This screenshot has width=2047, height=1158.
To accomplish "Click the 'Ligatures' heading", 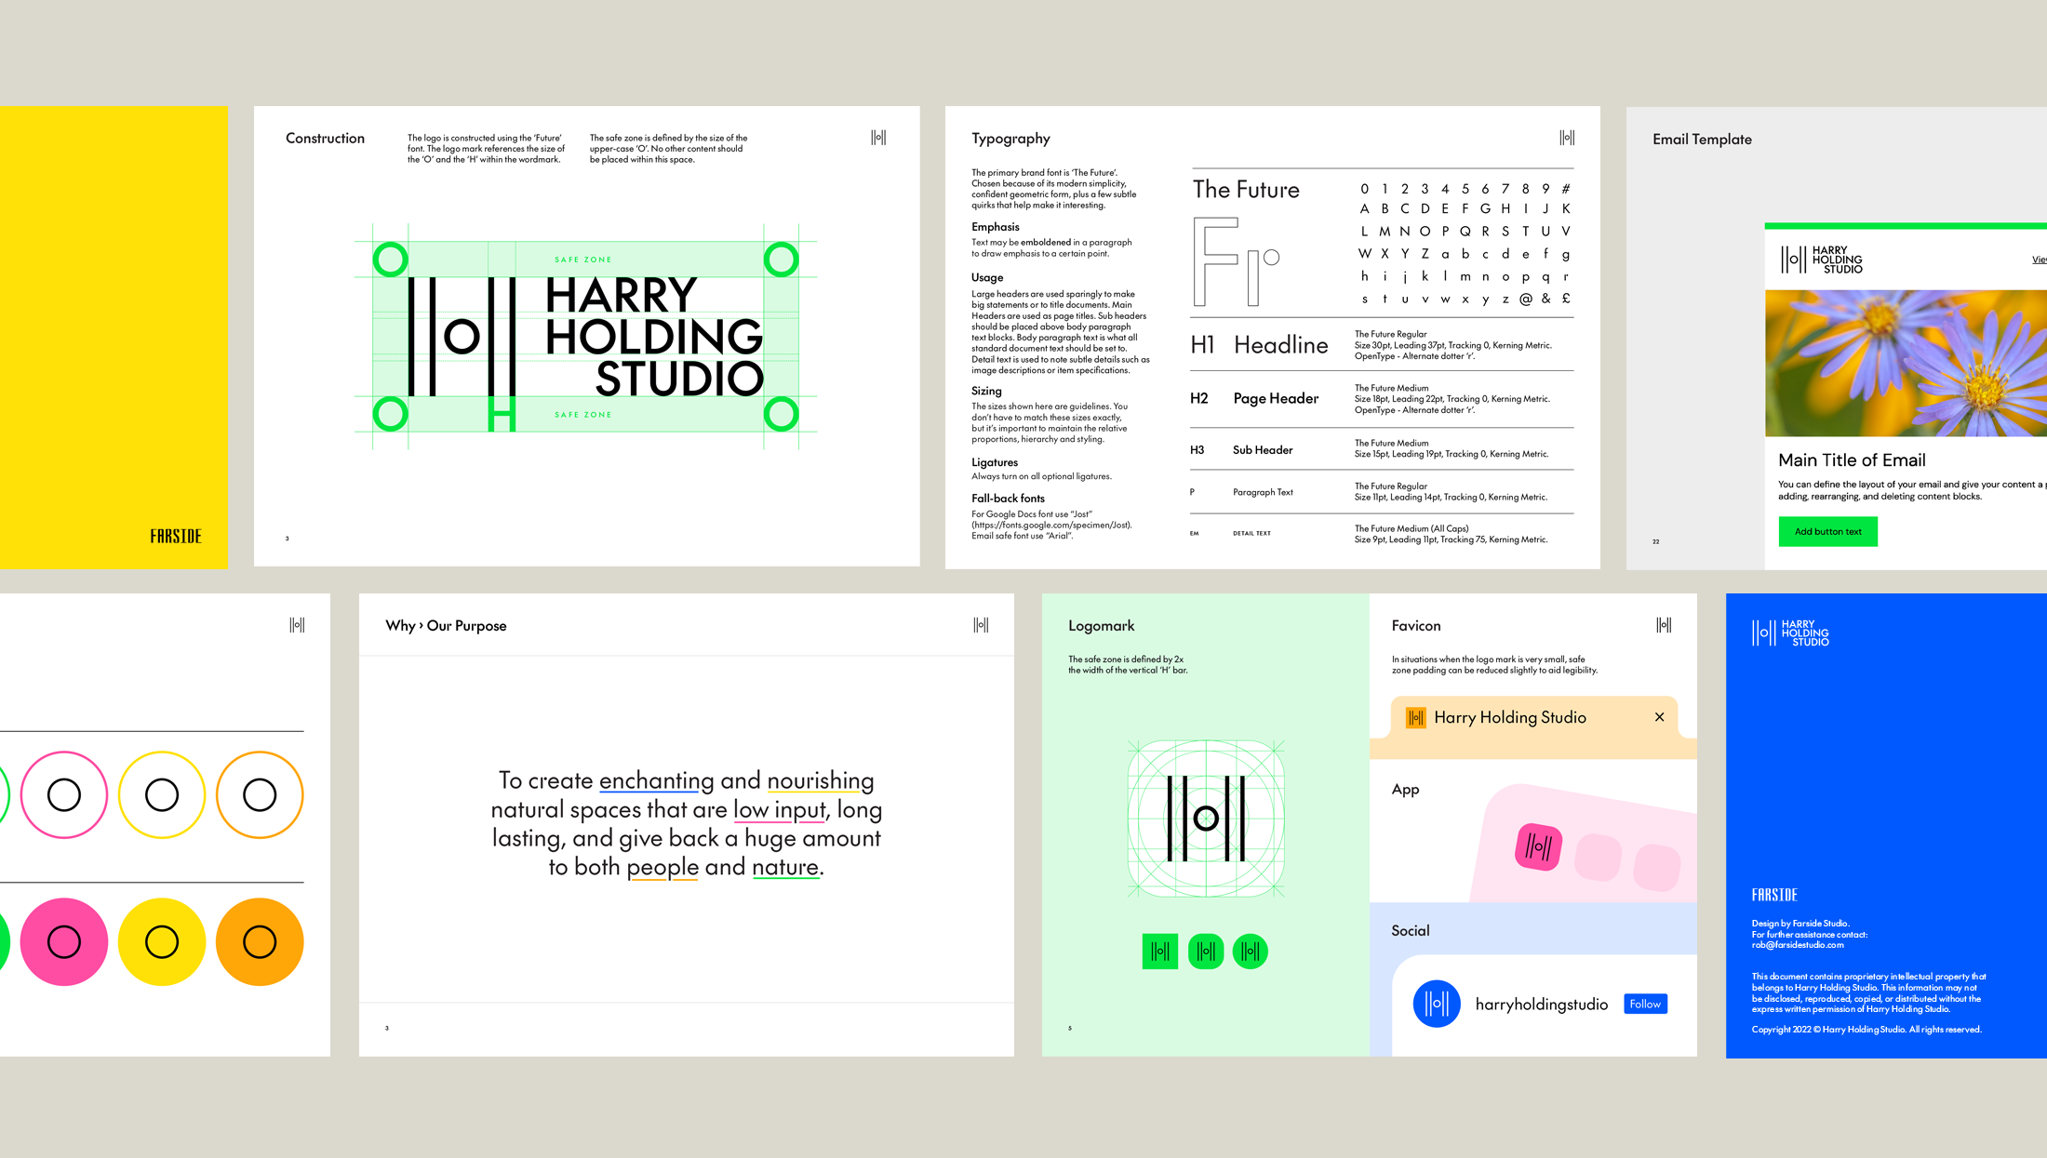I will (x=995, y=462).
